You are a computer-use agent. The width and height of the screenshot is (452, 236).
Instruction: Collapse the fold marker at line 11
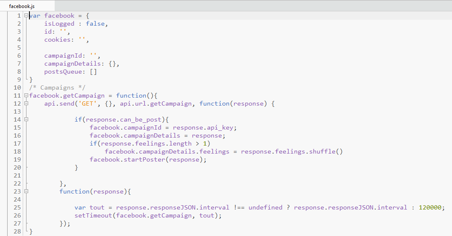26,95
